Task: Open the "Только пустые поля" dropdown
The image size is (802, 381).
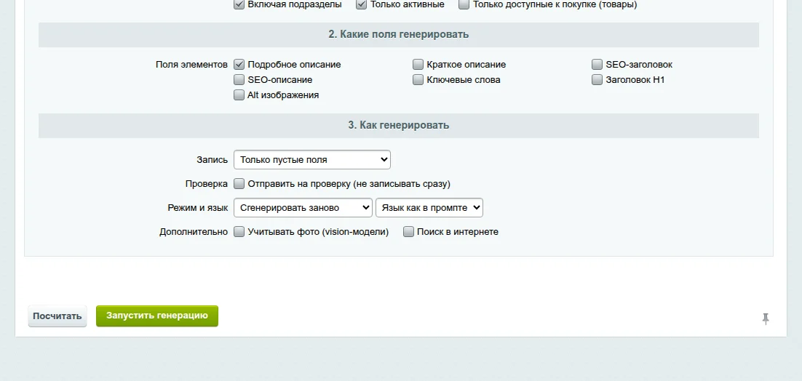Action: 312,160
